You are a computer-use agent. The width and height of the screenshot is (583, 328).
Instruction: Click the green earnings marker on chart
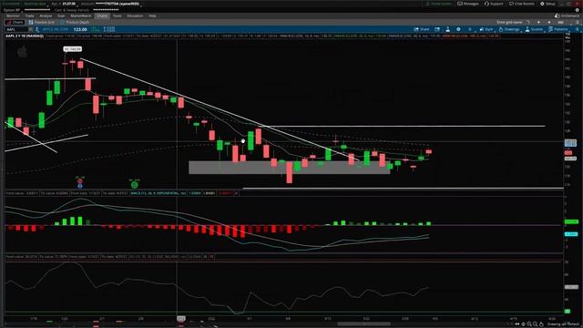[135, 184]
